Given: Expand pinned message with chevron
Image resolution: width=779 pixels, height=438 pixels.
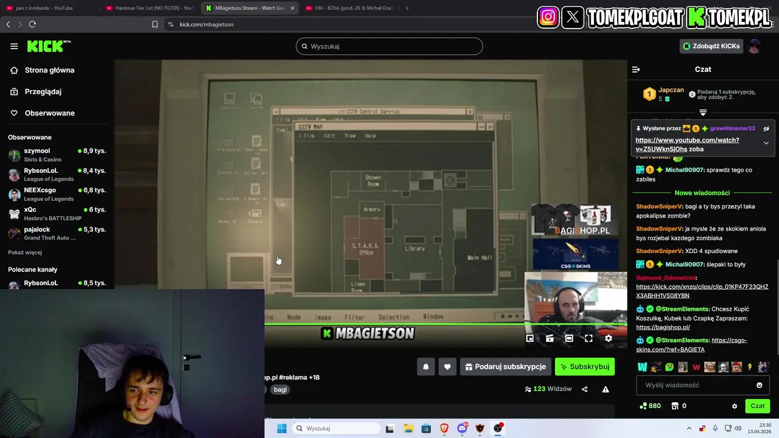Looking at the screenshot, I should 766,143.
